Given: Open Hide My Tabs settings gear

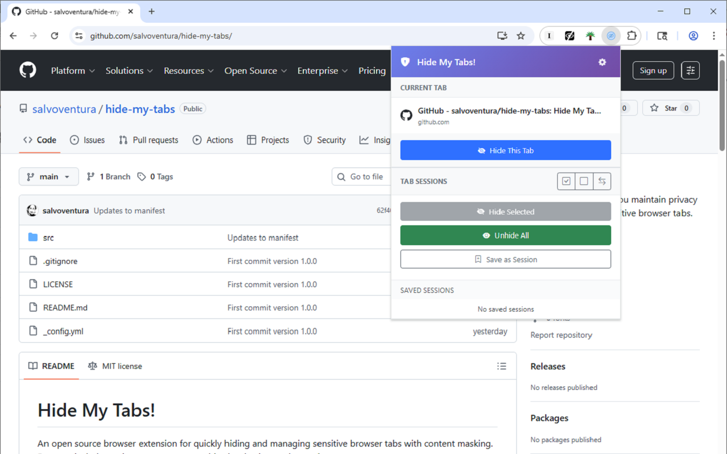Looking at the screenshot, I should 602,62.
